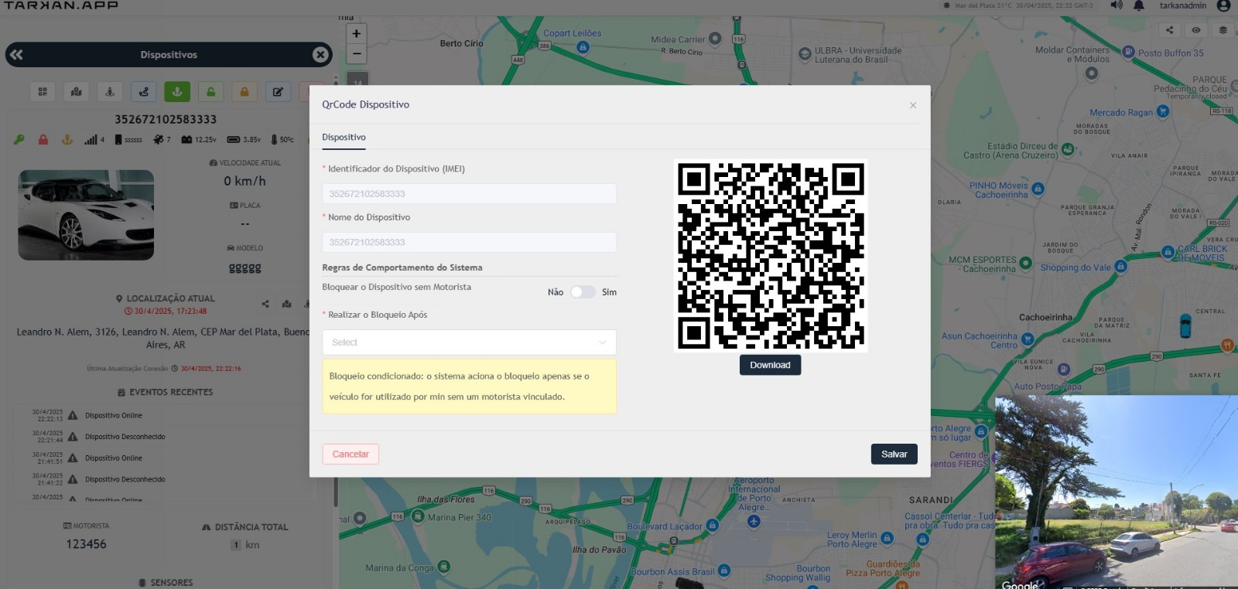This screenshot has width=1238, height=589.
Task: Toggle Bloquear o Dispositivo sem Motorista switch
Action: pos(583,292)
